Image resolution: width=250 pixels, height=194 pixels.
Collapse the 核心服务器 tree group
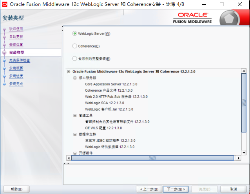click(x=75, y=78)
